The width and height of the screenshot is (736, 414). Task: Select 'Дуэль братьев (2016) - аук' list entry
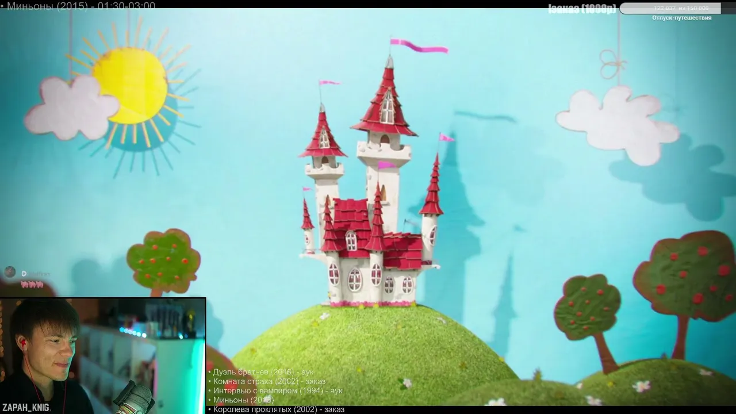(260, 372)
